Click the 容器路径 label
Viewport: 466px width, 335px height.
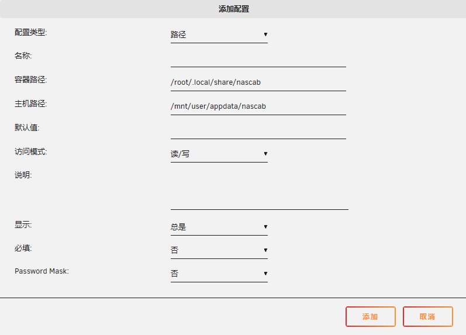(31, 80)
